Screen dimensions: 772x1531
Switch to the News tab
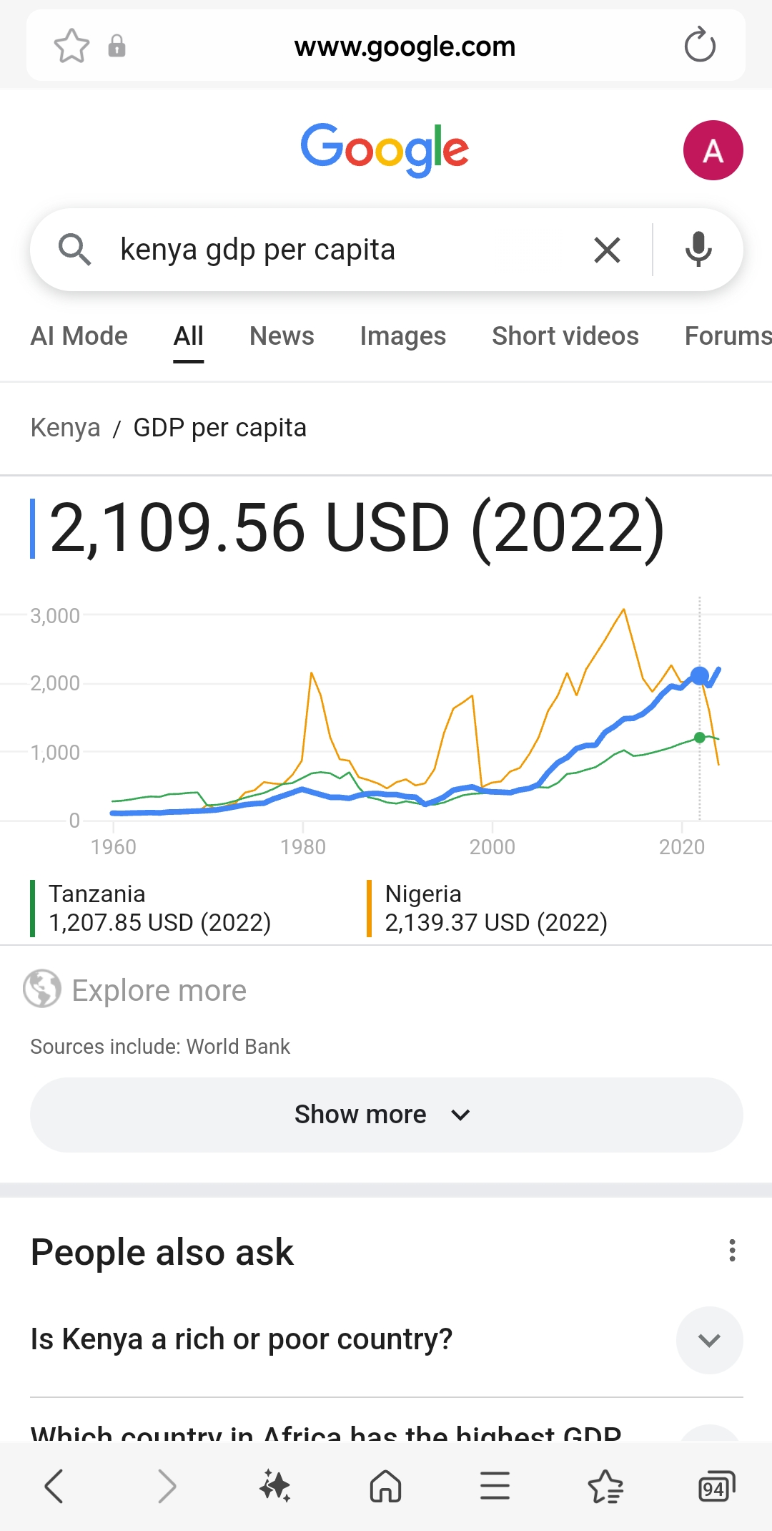click(282, 336)
